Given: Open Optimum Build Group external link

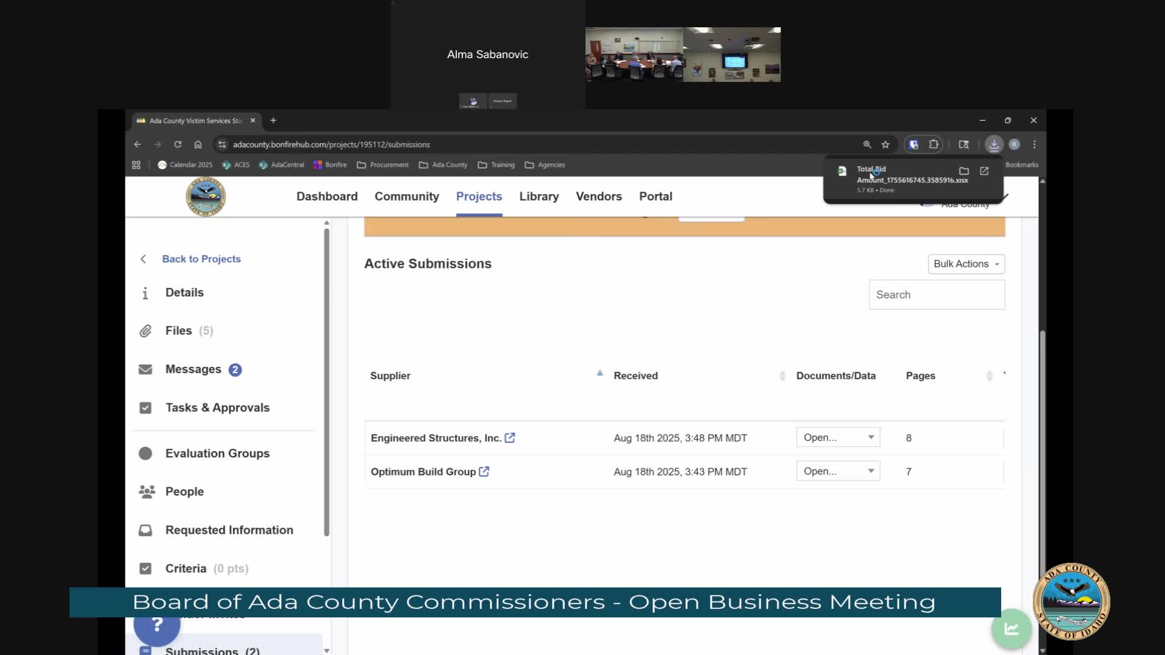Looking at the screenshot, I should [x=484, y=471].
